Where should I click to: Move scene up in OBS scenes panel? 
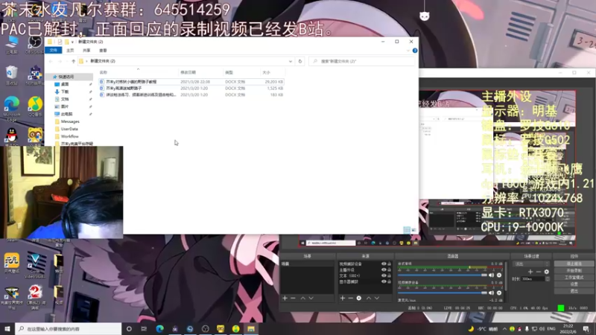tap(303, 299)
